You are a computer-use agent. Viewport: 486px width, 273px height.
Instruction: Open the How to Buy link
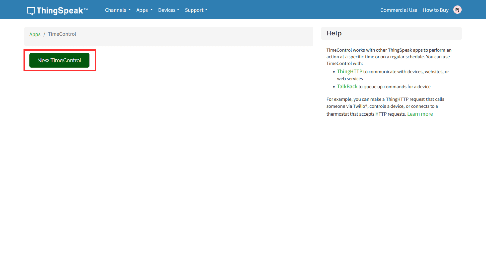click(435, 10)
